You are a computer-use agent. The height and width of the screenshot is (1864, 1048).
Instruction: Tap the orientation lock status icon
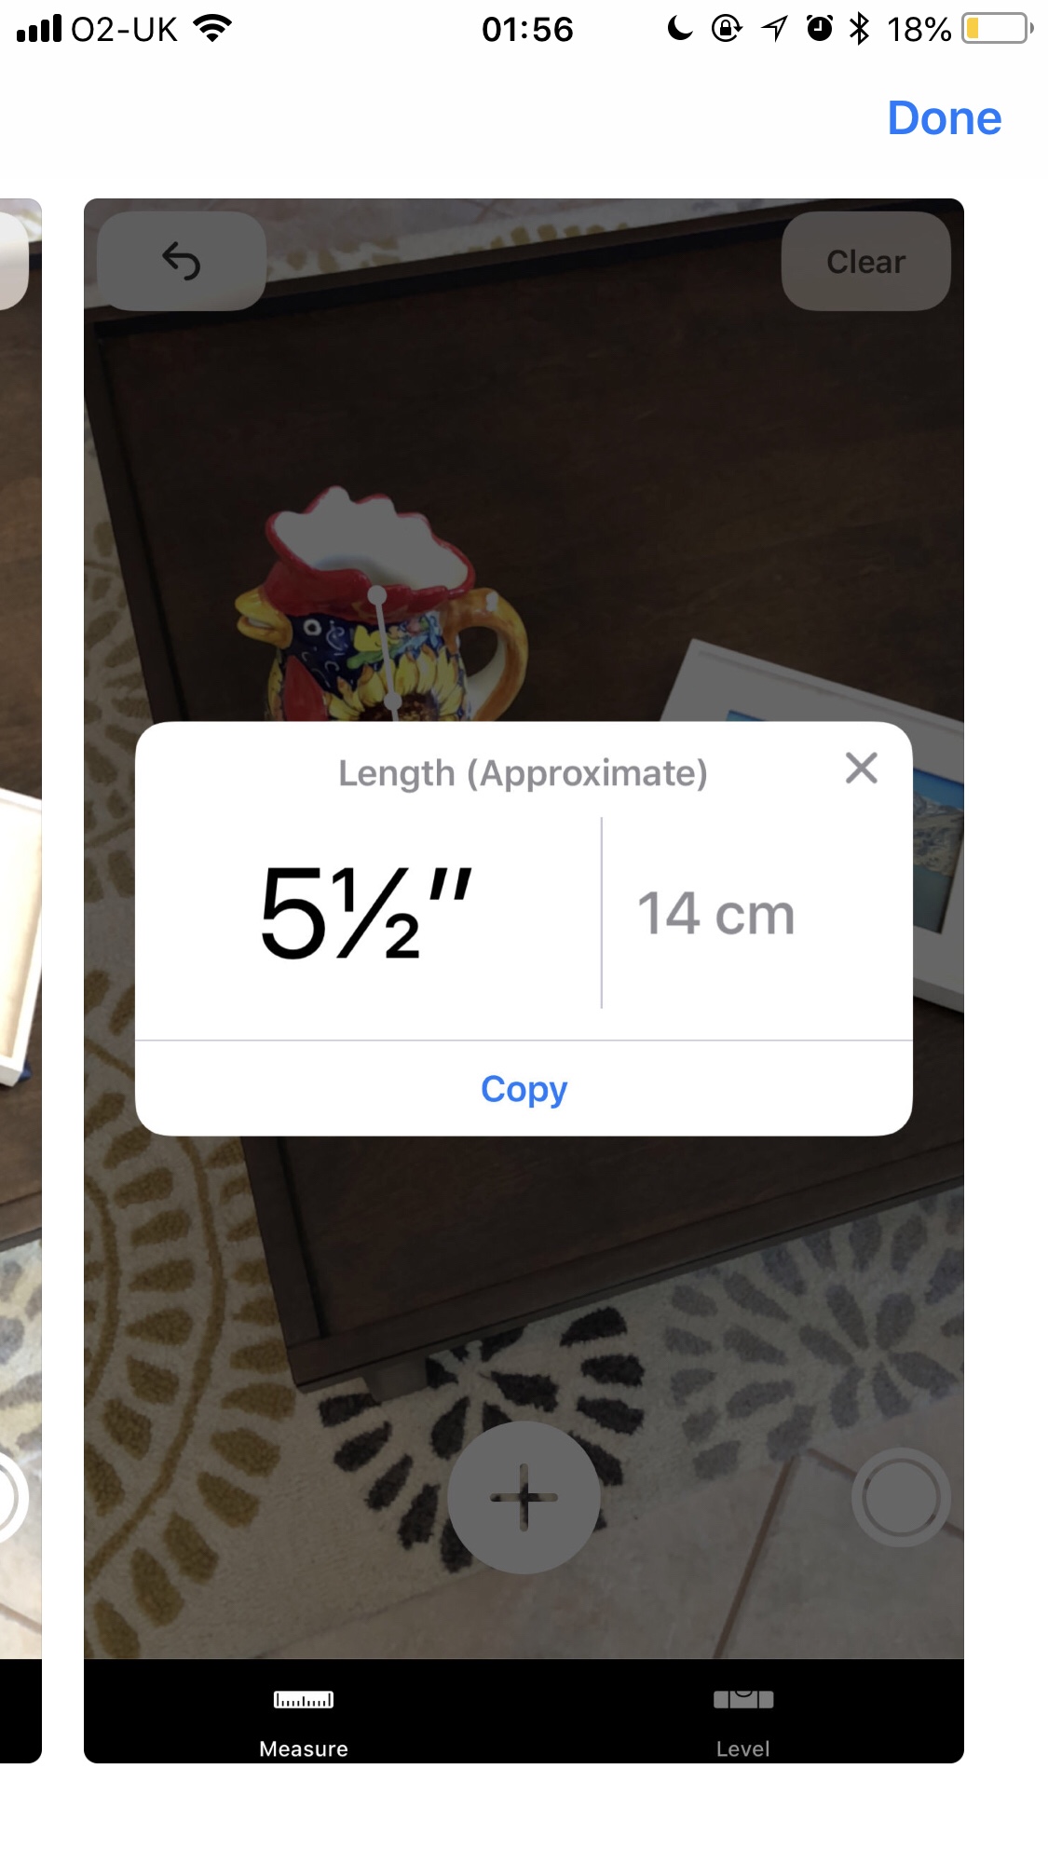(x=727, y=29)
